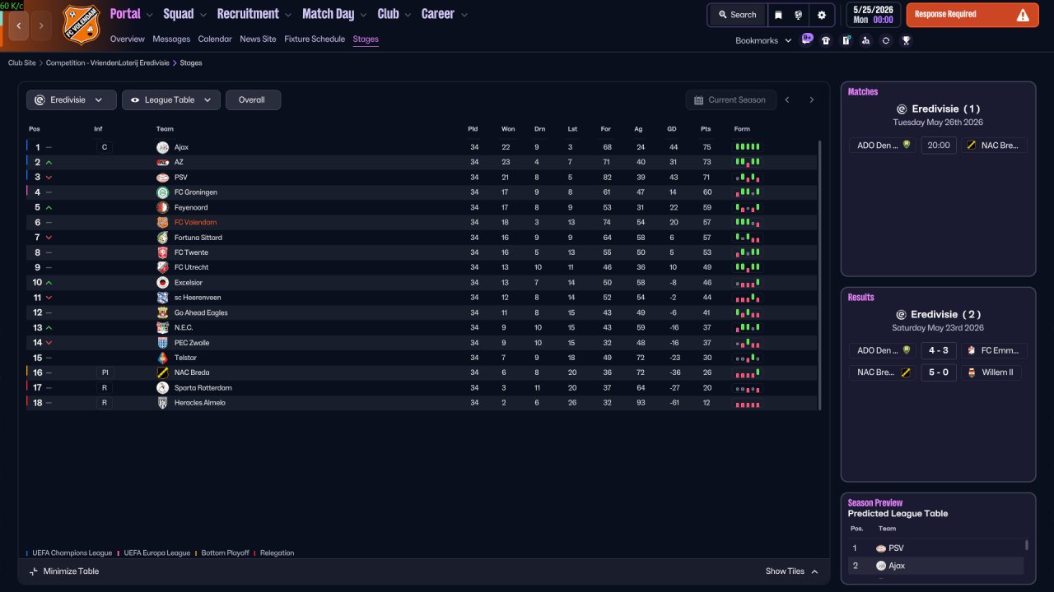This screenshot has height=592, width=1054.
Task: Click sc Heerenveen team name in table
Action: [x=198, y=298]
